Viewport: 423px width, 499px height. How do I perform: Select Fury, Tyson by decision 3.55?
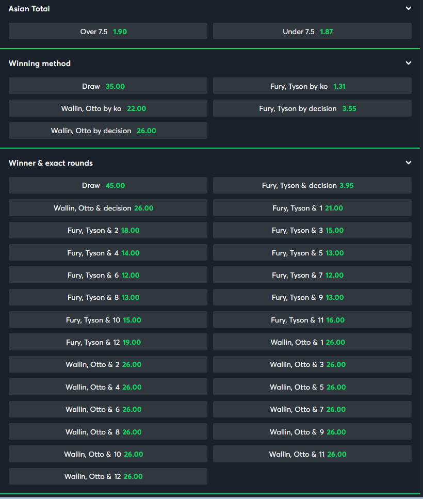(312, 108)
